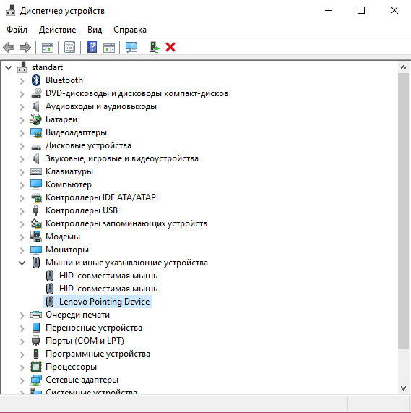
Task: Click the action pane toolbar icon
Action: (109, 48)
